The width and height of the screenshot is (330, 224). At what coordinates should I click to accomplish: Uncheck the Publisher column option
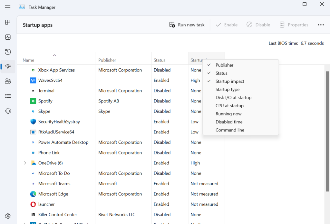point(241,65)
